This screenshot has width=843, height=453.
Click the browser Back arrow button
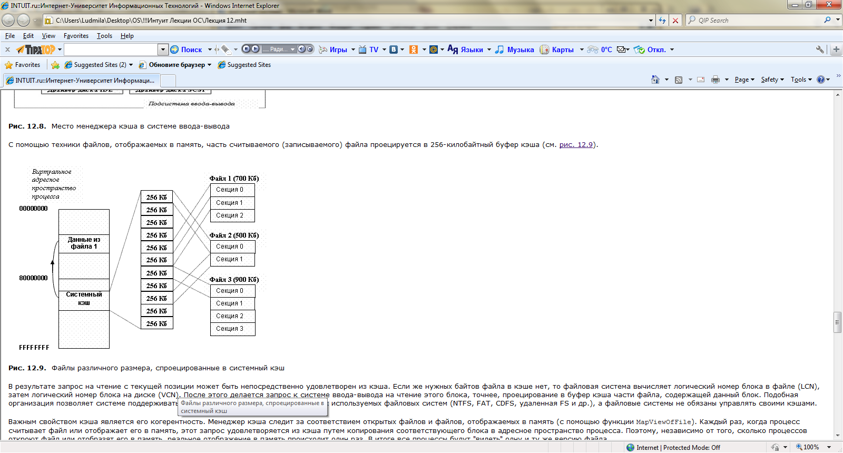[8, 20]
